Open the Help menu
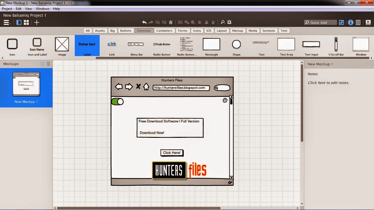The image size is (374, 210). click(56, 9)
